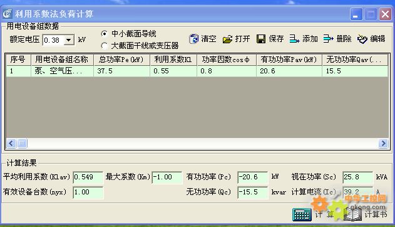
Task: Open a file via 打开 folder icon
Action: (227, 39)
